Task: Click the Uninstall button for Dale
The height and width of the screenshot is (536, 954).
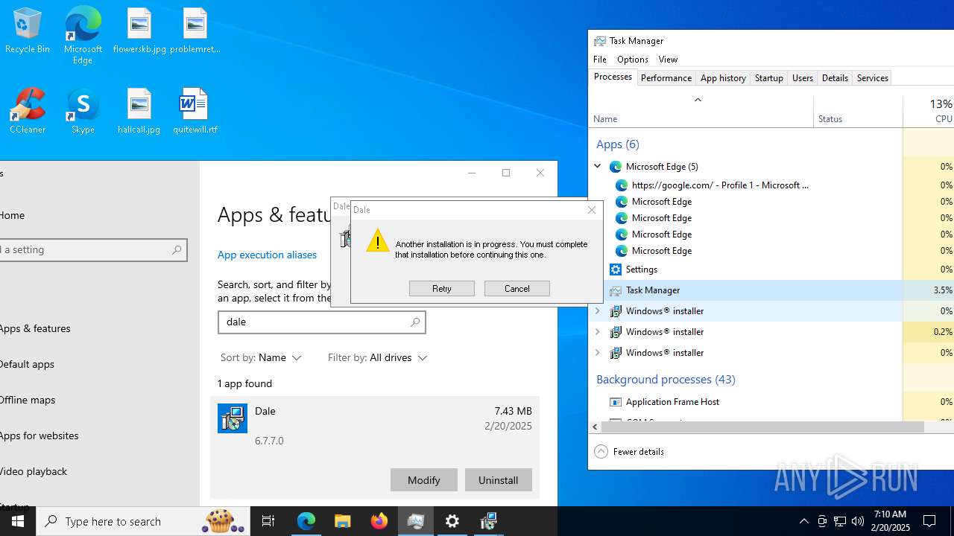Action: coord(499,480)
